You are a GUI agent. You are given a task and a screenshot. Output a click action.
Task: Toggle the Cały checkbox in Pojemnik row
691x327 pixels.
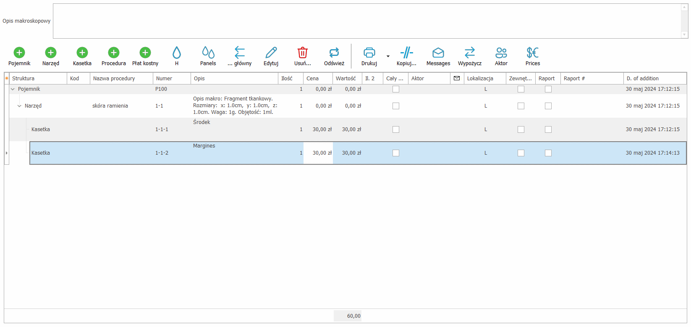point(396,89)
